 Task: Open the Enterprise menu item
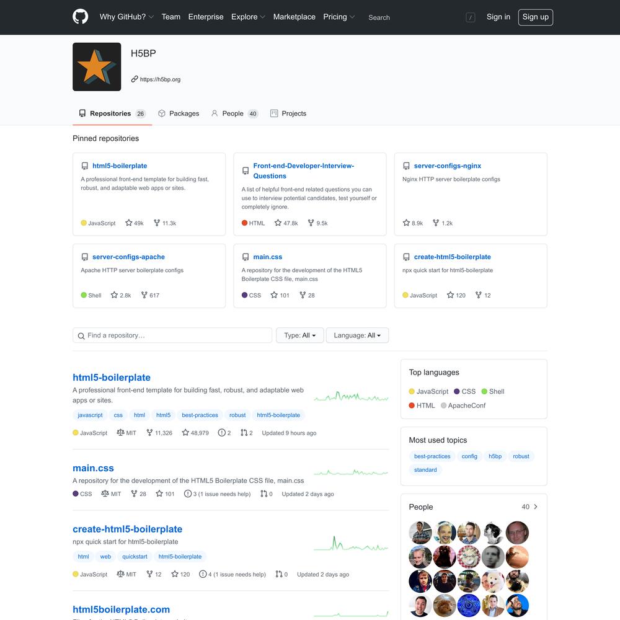tap(206, 17)
